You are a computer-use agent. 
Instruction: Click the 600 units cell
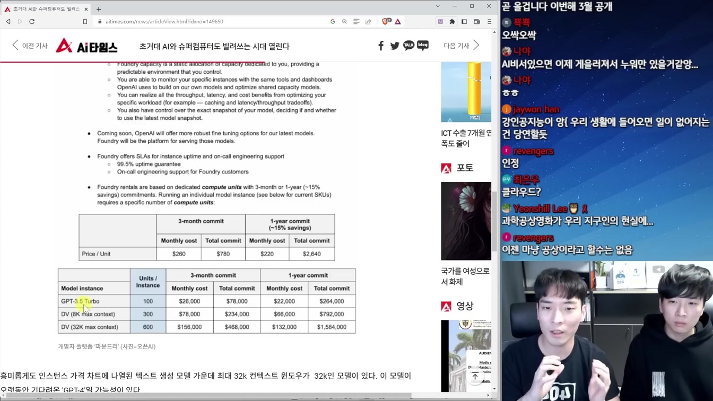pyautogui.click(x=148, y=327)
